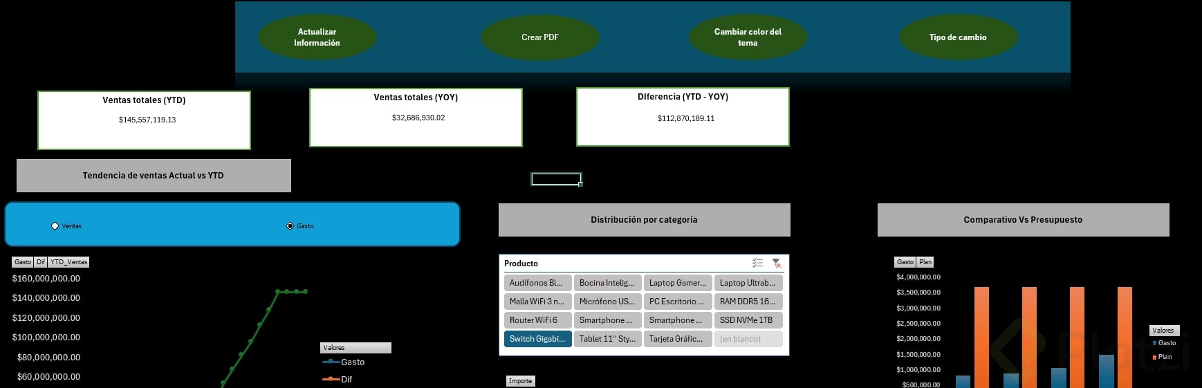Select Gasto legend entry in trend chart
The image size is (1202, 388).
(x=344, y=362)
